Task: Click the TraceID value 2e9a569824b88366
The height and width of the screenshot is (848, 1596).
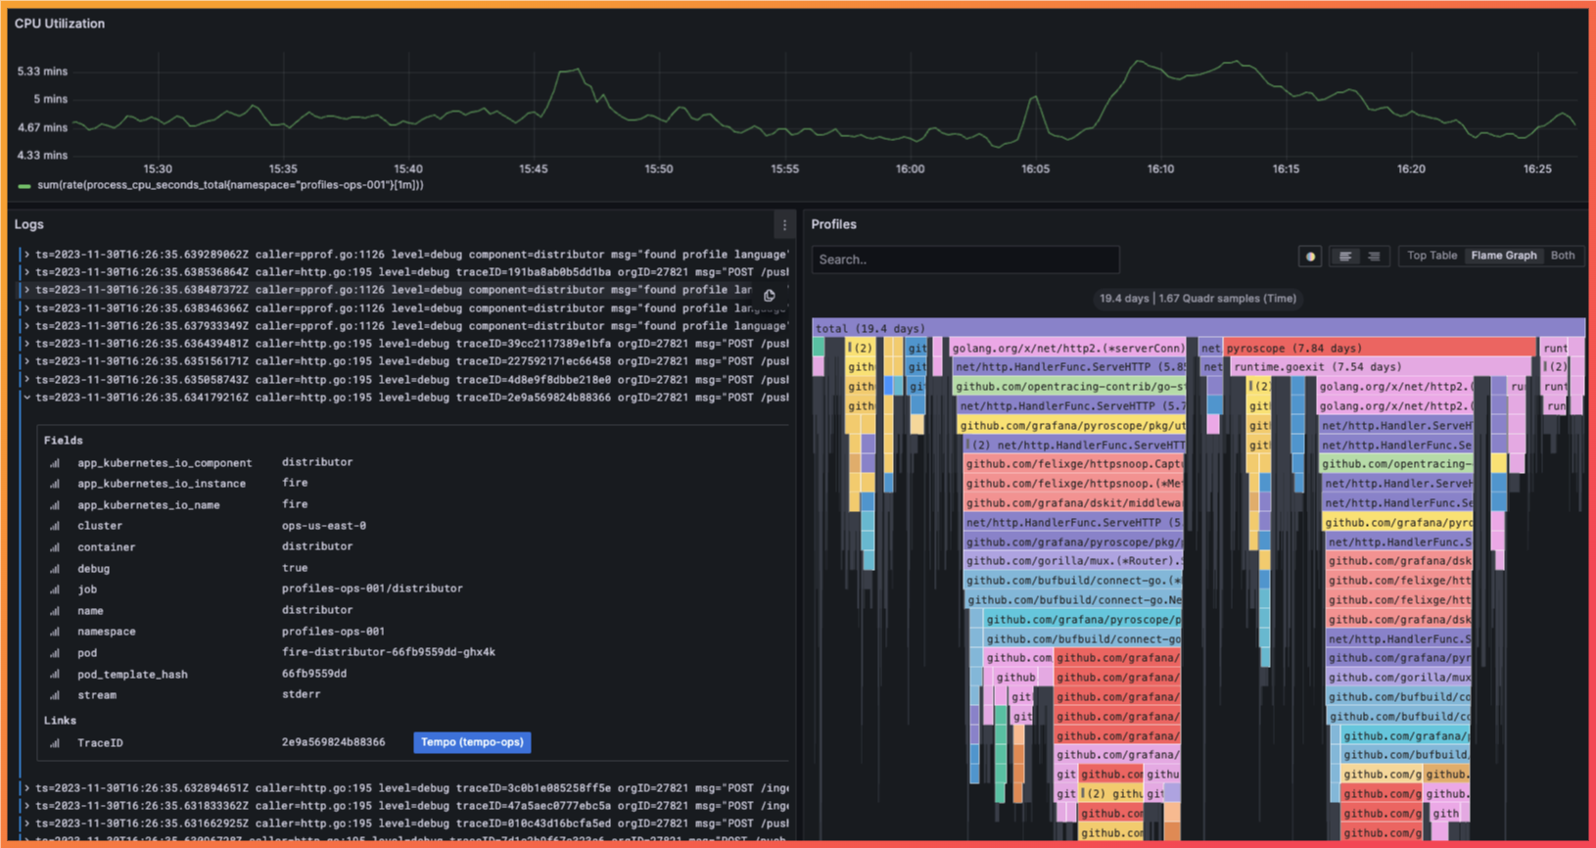Action: tap(334, 742)
